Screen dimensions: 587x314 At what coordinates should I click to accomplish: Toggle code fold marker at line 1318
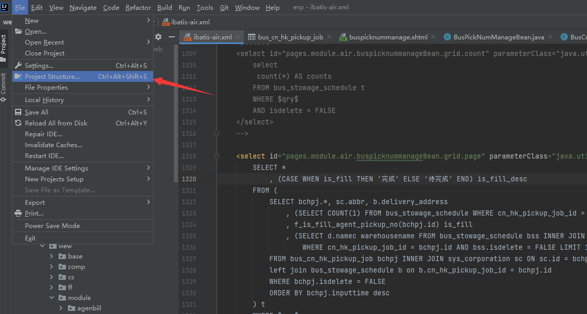point(216,156)
